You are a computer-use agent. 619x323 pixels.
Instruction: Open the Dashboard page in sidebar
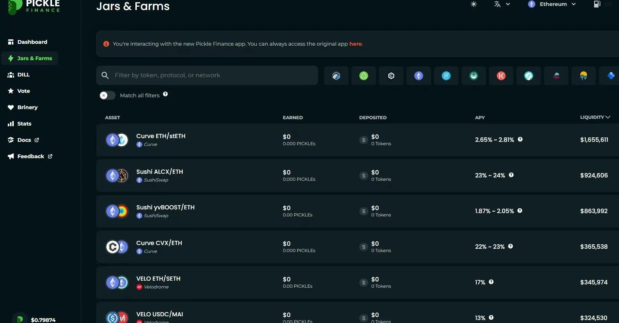[x=32, y=42]
